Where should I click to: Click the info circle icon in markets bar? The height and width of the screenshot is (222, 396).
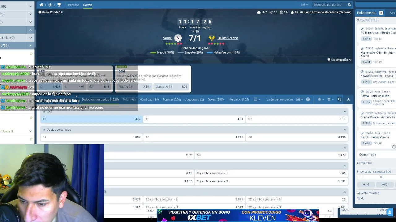click(308, 100)
